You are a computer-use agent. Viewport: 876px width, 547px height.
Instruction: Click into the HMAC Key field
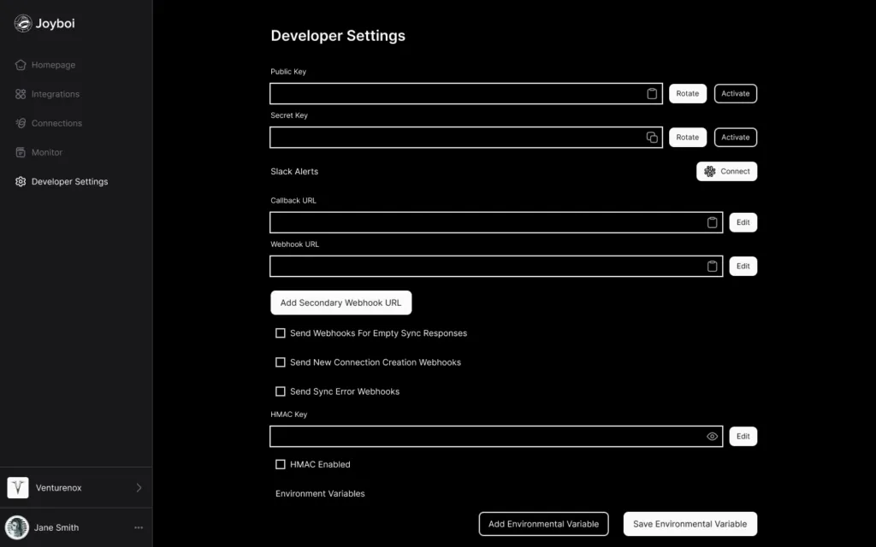point(496,437)
